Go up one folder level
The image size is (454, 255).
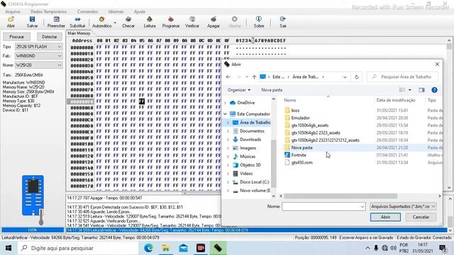(254, 77)
